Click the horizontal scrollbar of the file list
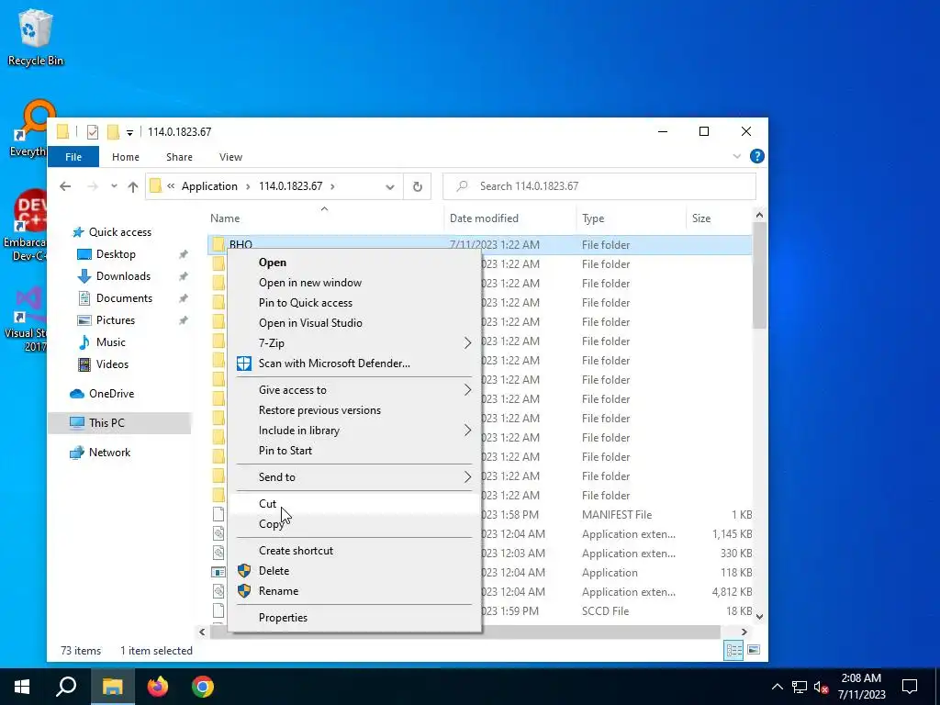 [464, 632]
